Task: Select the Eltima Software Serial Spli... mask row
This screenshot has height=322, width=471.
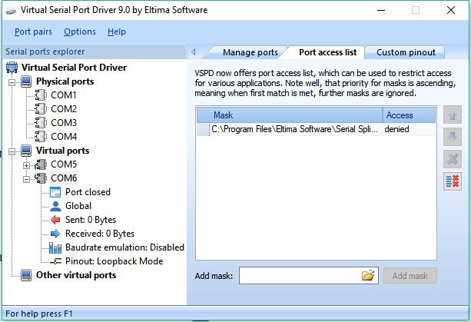Action: click(316, 129)
